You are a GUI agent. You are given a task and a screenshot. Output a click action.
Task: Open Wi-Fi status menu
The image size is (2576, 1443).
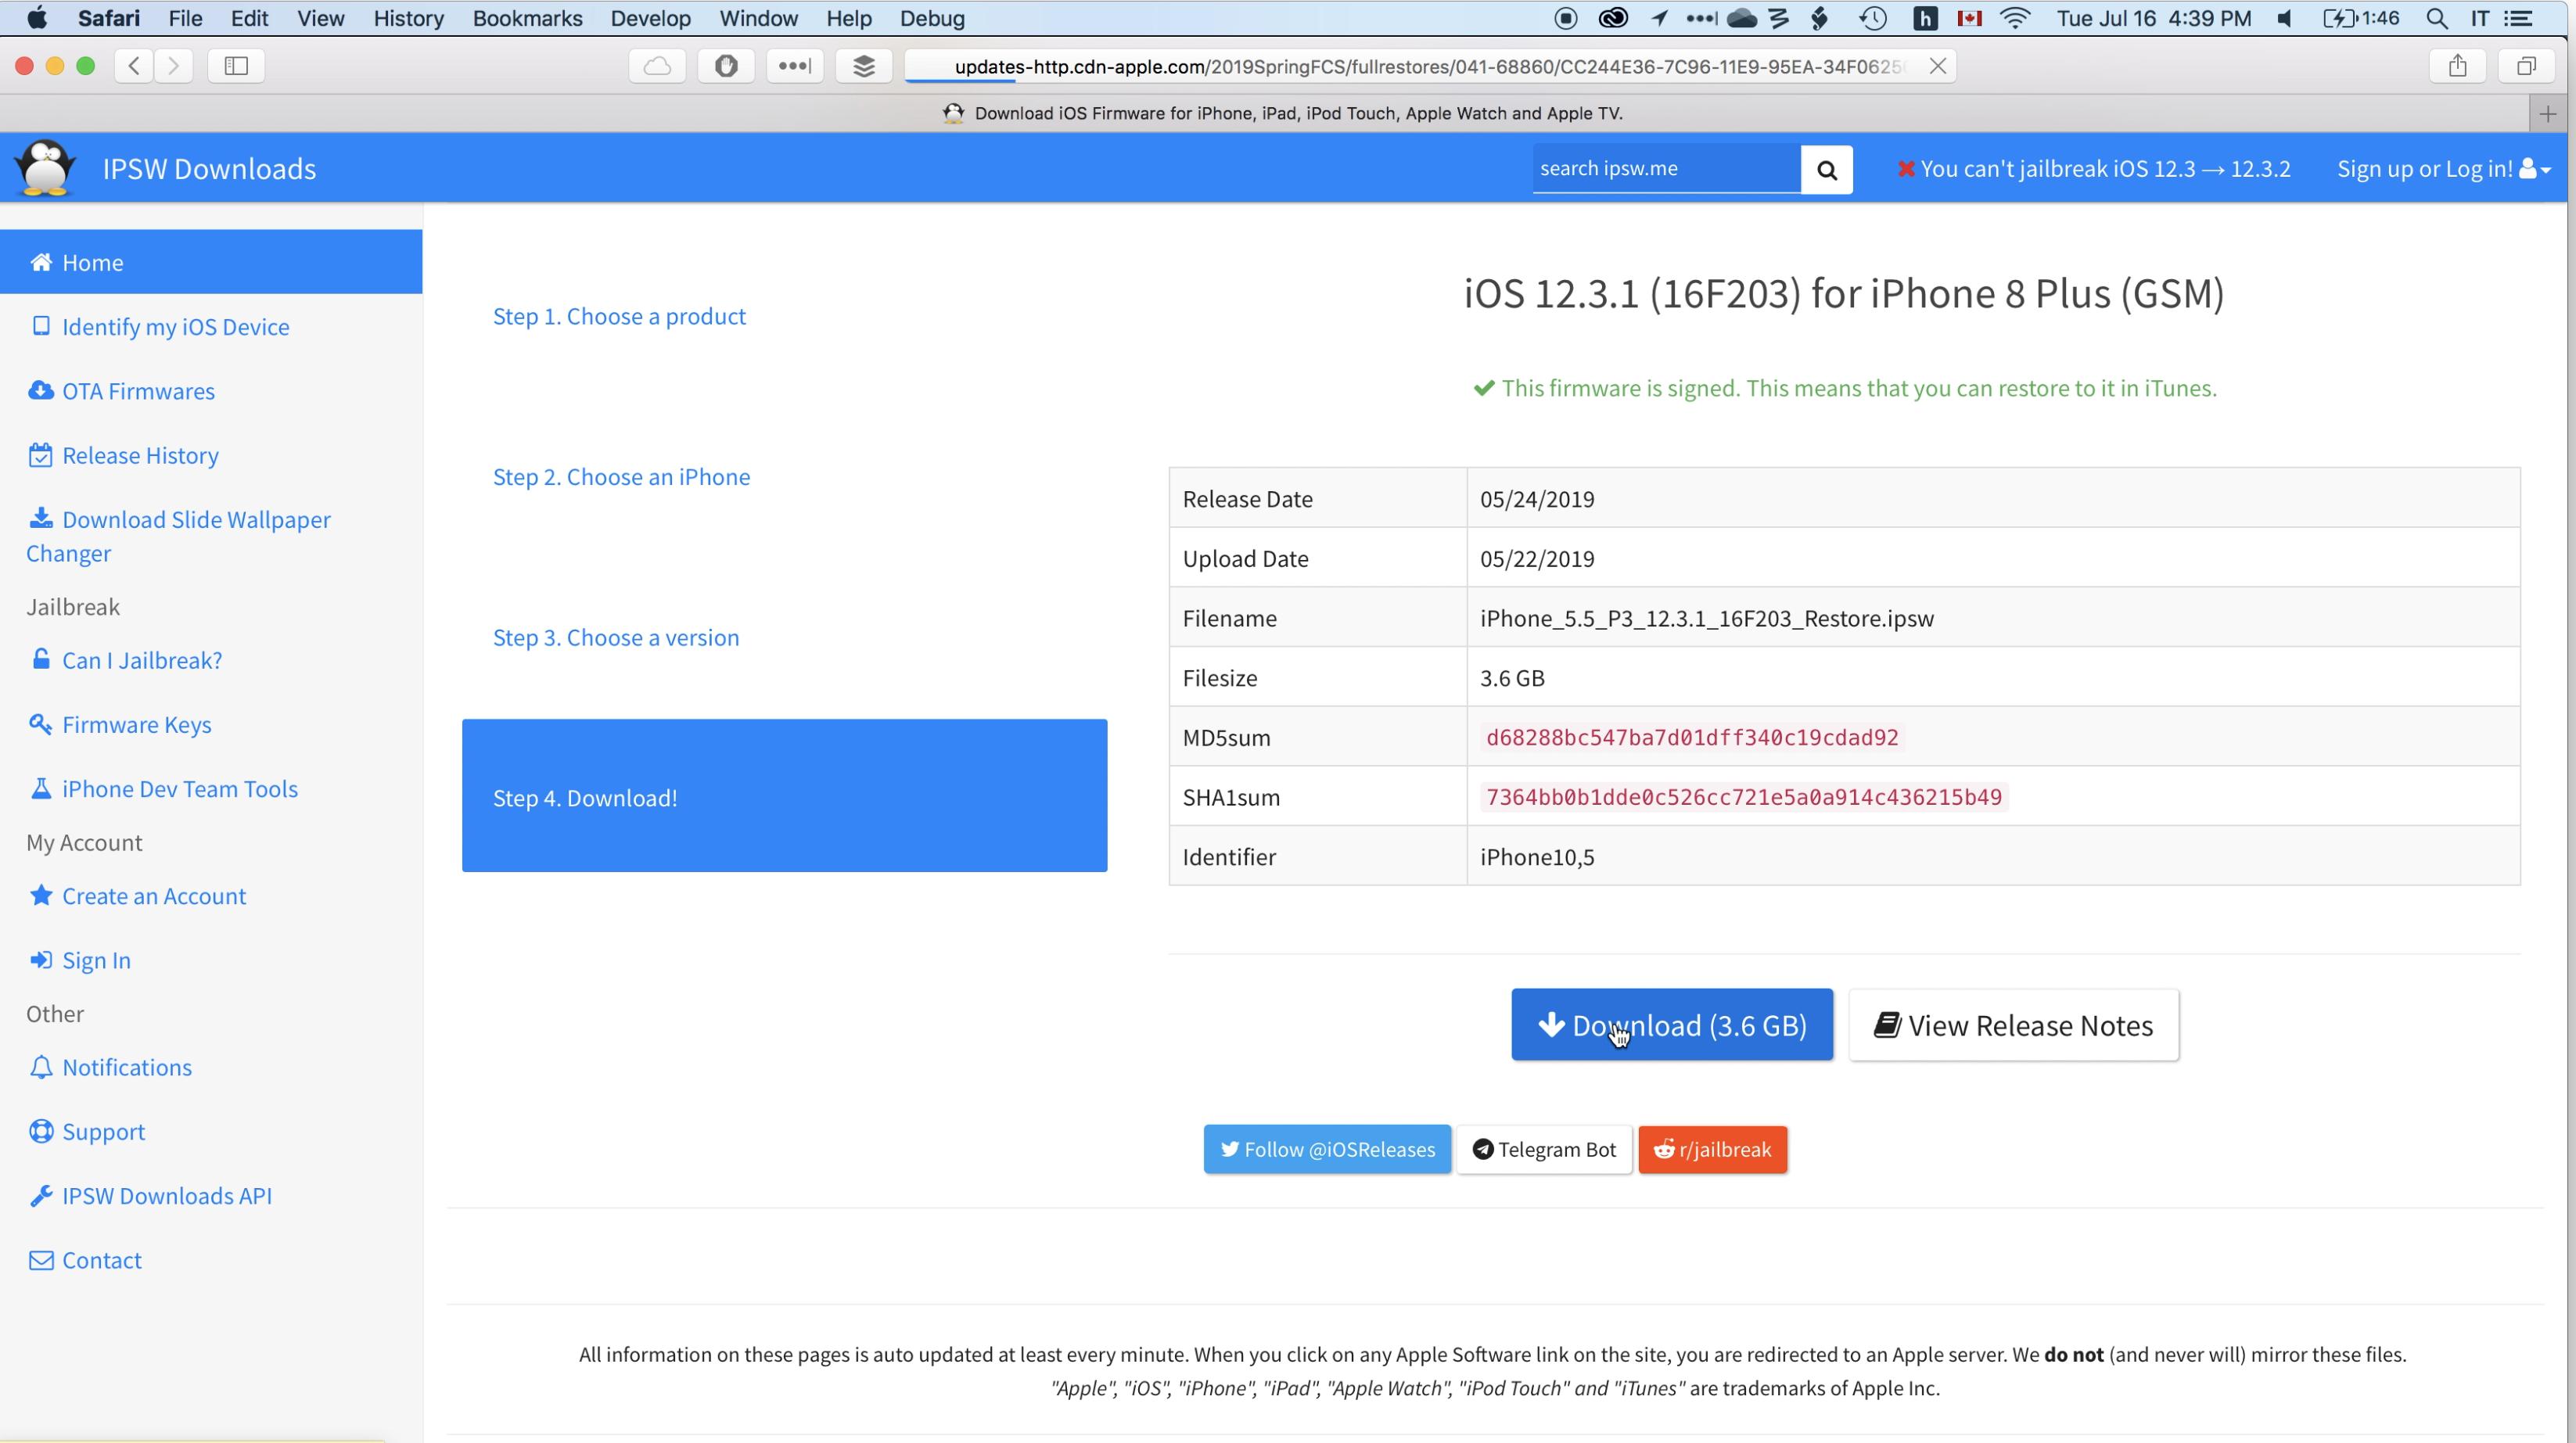(2015, 18)
